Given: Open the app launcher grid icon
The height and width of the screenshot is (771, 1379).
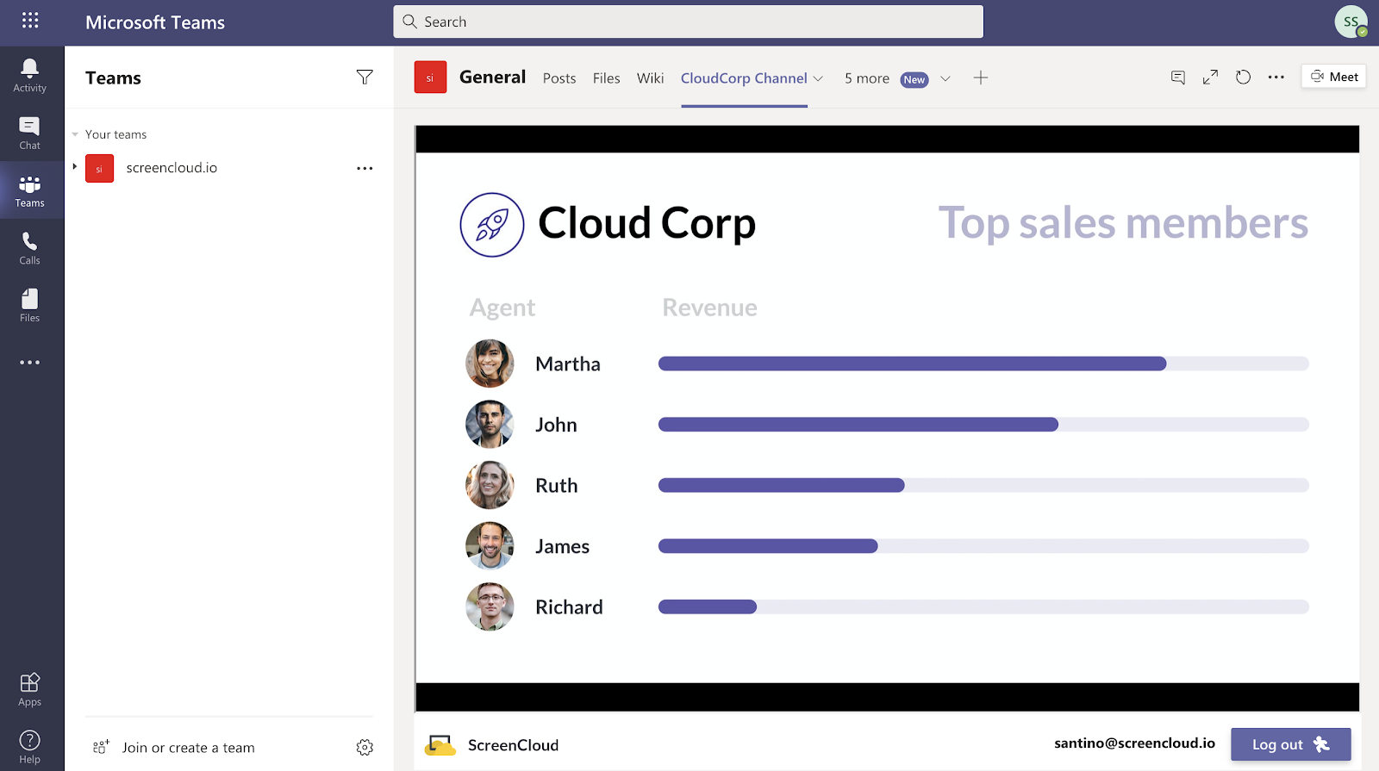Looking at the screenshot, I should [30, 20].
